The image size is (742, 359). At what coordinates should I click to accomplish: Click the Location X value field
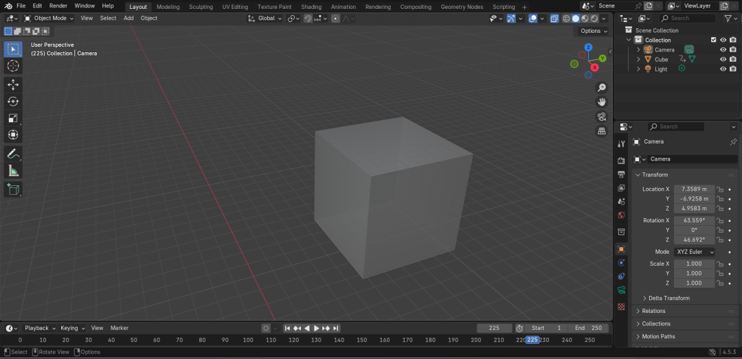click(x=694, y=189)
